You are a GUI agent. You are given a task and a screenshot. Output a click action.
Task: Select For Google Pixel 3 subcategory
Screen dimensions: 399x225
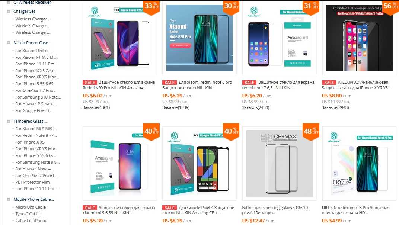33,110
